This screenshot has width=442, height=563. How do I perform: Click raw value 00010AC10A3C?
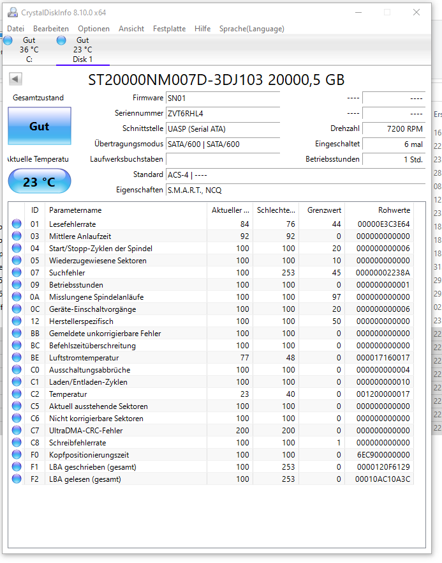pyautogui.click(x=383, y=479)
